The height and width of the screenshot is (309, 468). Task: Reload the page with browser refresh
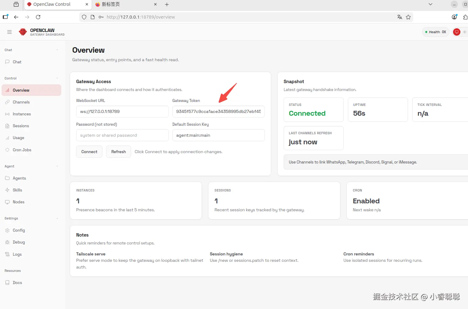pos(38,17)
